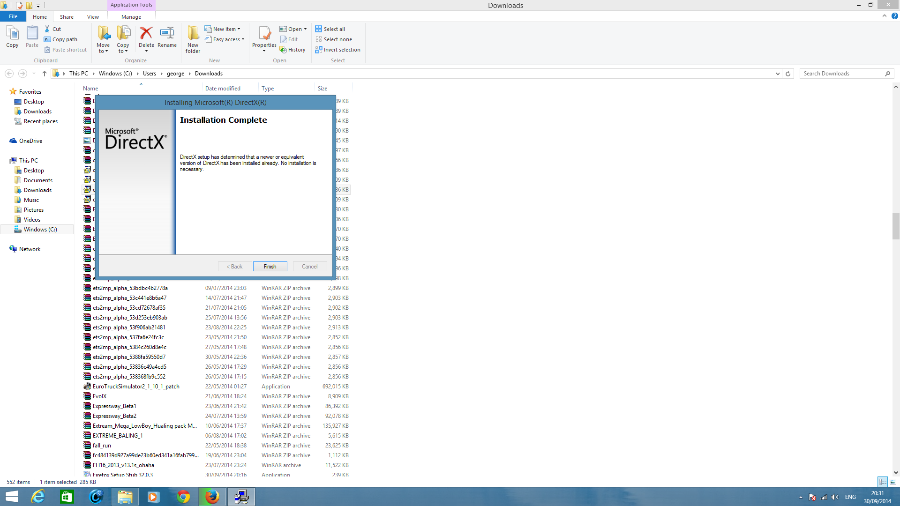Click the Properties icon
The height and width of the screenshot is (506, 900).
(264, 34)
